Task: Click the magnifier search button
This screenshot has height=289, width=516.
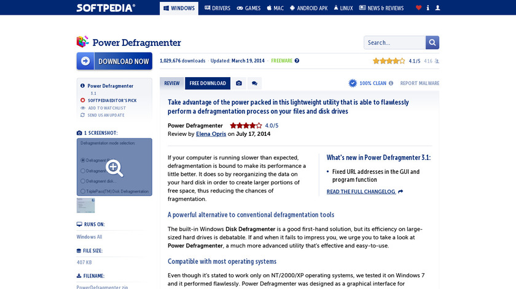Action: (x=432, y=43)
